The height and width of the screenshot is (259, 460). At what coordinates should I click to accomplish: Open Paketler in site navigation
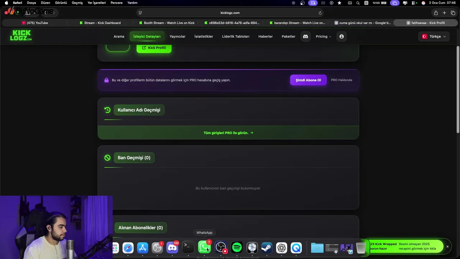289,36
